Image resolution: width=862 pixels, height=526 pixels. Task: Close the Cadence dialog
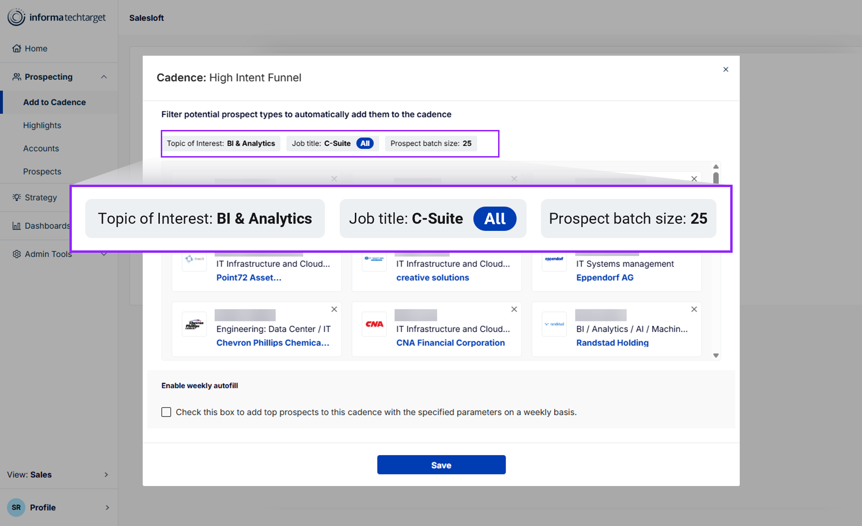[x=725, y=69]
